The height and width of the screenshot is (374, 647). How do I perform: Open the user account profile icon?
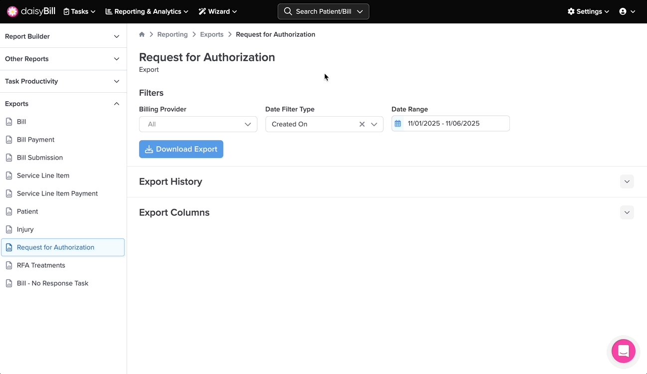(x=623, y=11)
